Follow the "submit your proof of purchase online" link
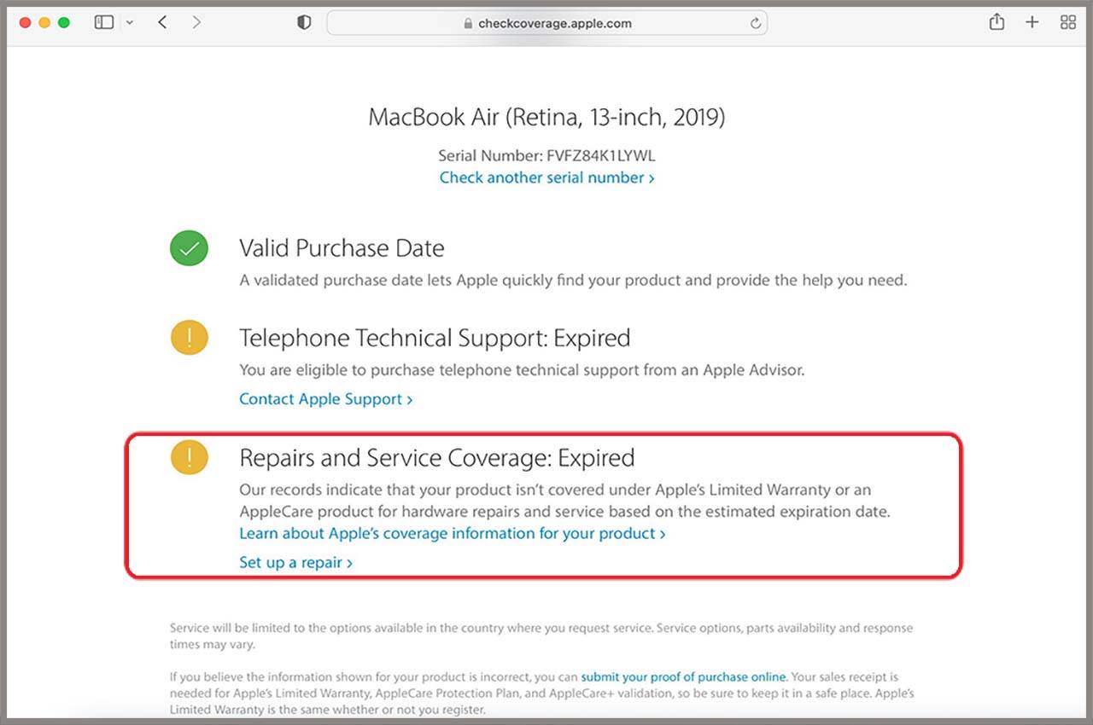Screen dimensions: 1093x725 [x=683, y=677]
